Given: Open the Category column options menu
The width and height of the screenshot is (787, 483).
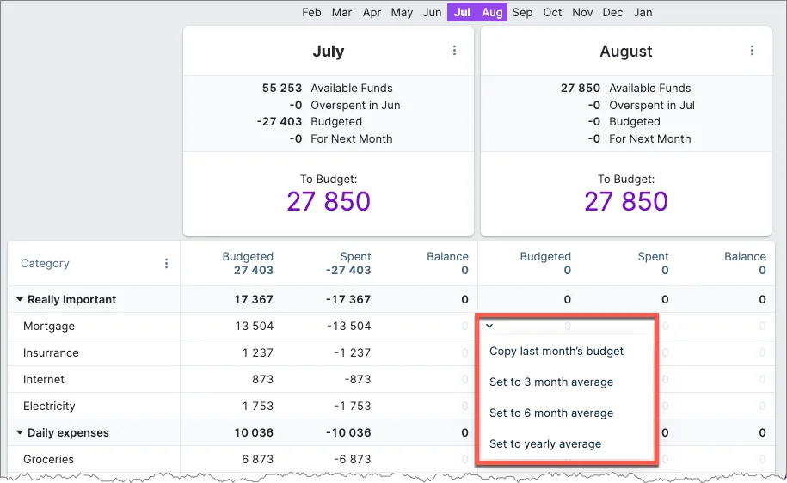Looking at the screenshot, I should pyautogui.click(x=166, y=264).
